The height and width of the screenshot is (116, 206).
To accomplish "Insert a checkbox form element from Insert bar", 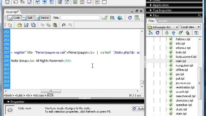I will point(38,2).
